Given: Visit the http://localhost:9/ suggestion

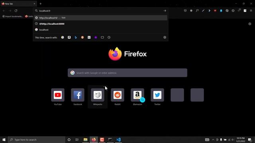Looking at the screenshot, I should [x=100, y=18].
